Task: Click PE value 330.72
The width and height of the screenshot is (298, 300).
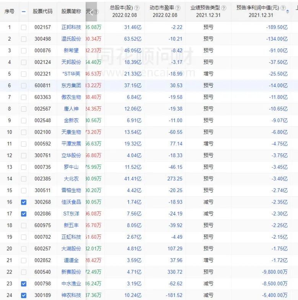Action: tap(175, 272)
